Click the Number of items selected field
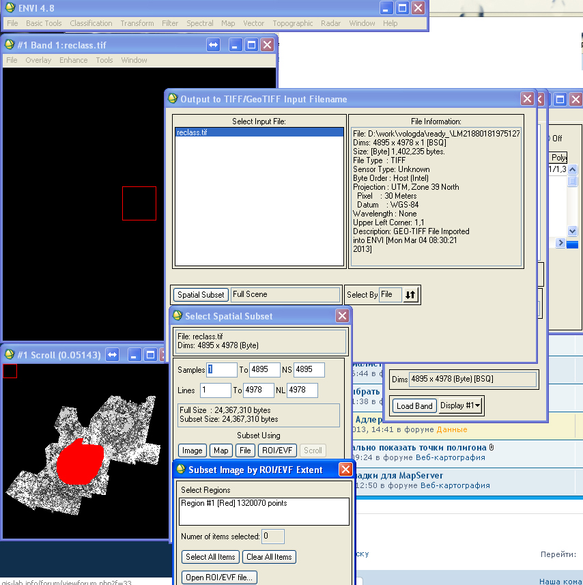Image resolution: width=583 pixels, height=585 pixels. [x=273, y=536]
